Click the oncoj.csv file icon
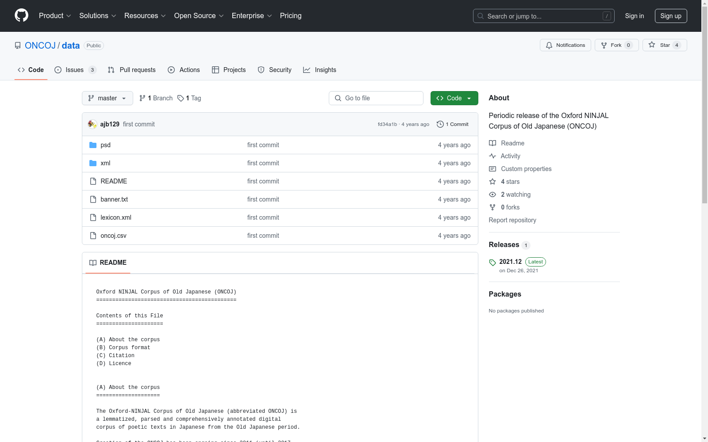 (x=93, y=236)
